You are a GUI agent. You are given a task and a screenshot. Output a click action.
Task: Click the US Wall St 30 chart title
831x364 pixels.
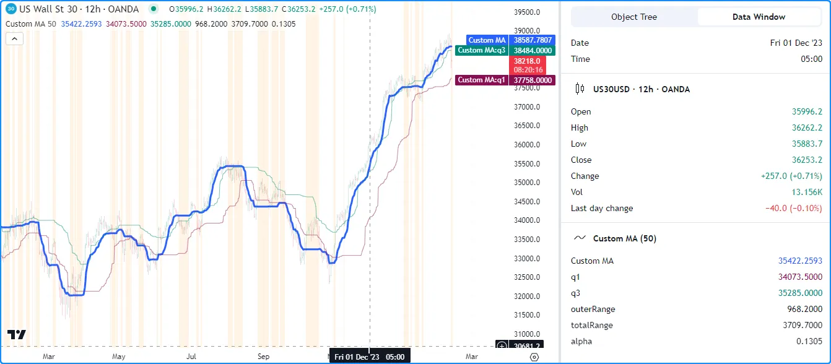[79, 9]
